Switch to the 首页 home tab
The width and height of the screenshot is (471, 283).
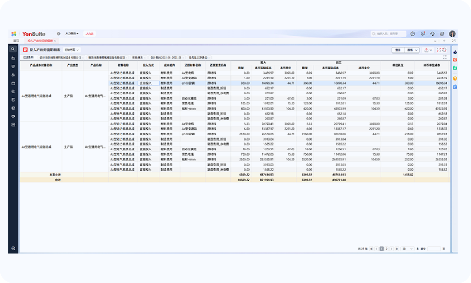pyautogui.click(x=16, y=41)
